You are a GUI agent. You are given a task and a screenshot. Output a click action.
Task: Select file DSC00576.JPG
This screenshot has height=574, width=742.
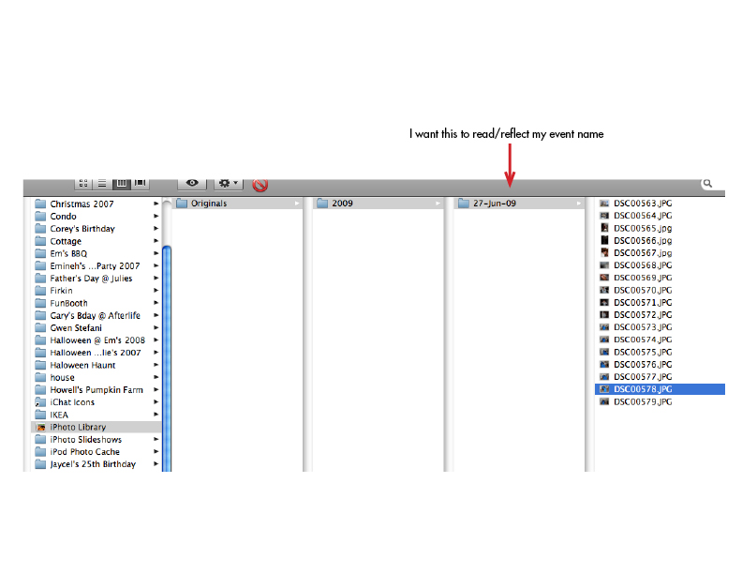point(660,365)
